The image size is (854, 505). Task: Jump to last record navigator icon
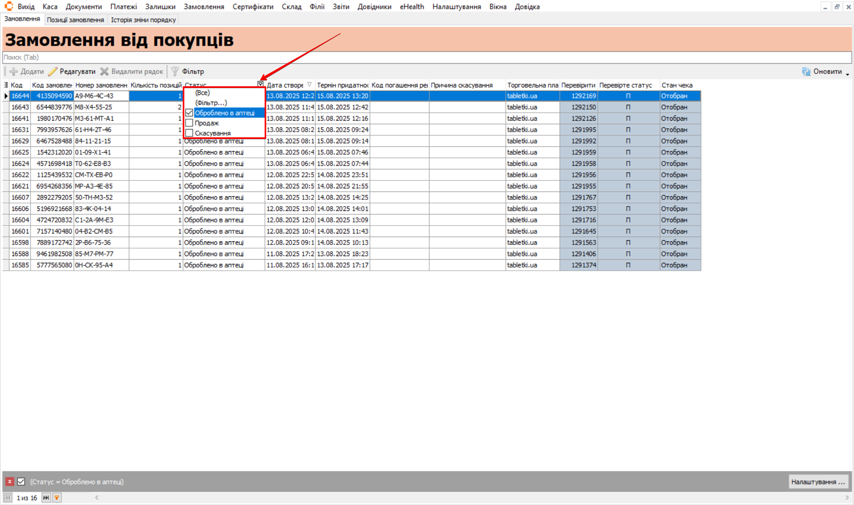point(46,498)
